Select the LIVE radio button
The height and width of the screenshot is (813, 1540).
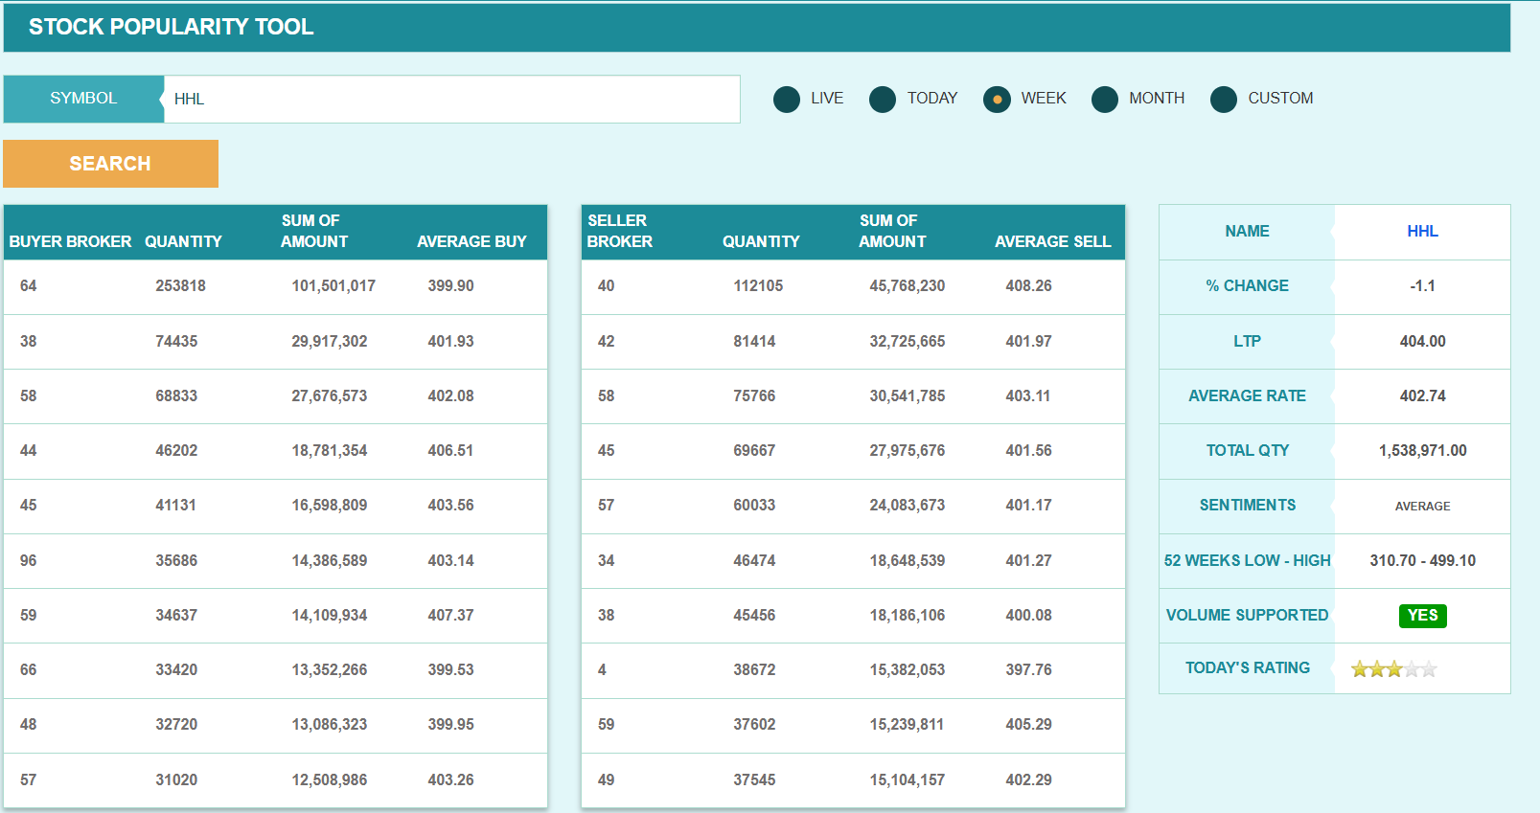[787, 100]
